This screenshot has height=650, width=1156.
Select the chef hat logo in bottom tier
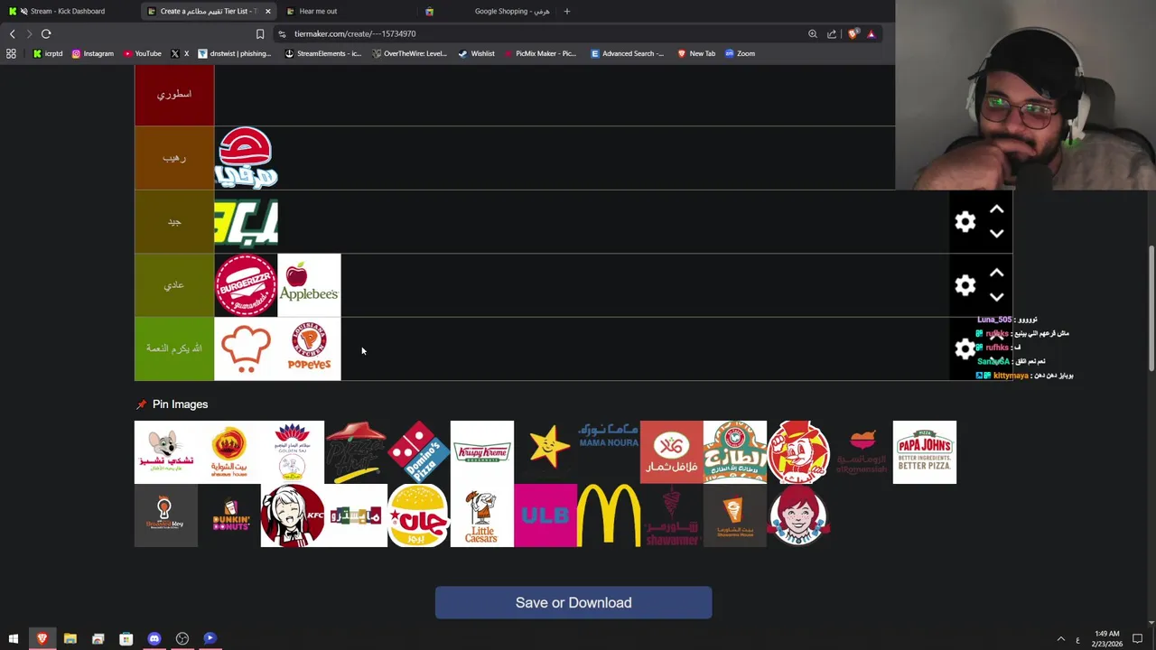(x=246, y=348)
